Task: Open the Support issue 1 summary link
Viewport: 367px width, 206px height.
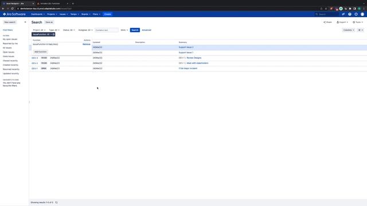Action: pos(186,53)
